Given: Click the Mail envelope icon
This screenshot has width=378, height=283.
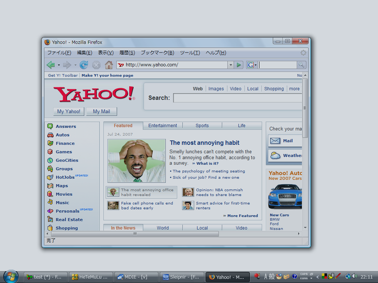Looking at the screenshot, I should point(275,141).
